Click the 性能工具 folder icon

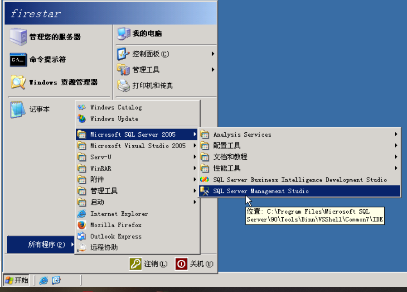[x=204, y=168]
